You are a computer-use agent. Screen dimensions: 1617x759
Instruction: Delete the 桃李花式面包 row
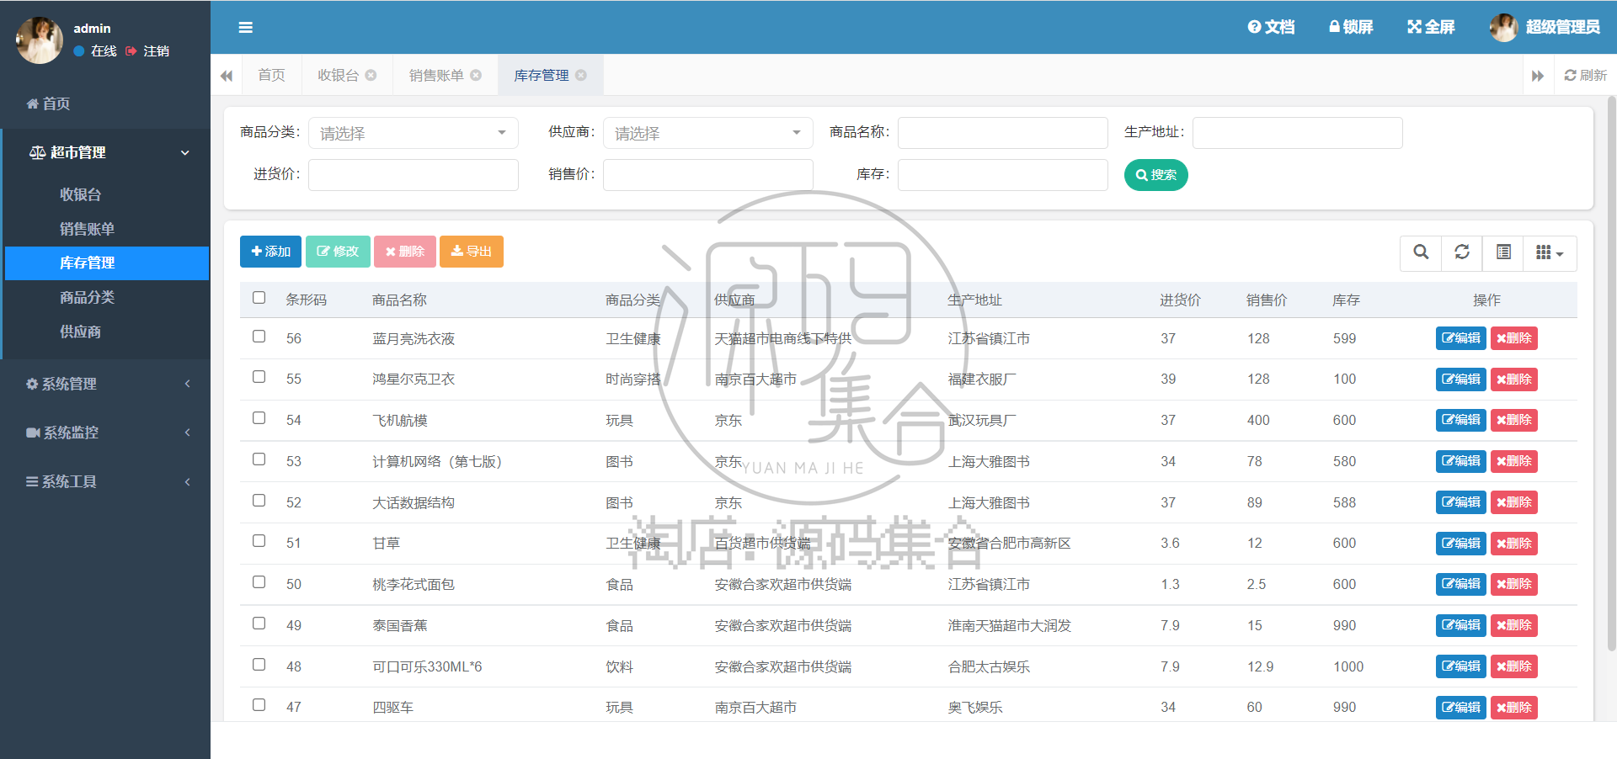click(x=1514, y=584)
